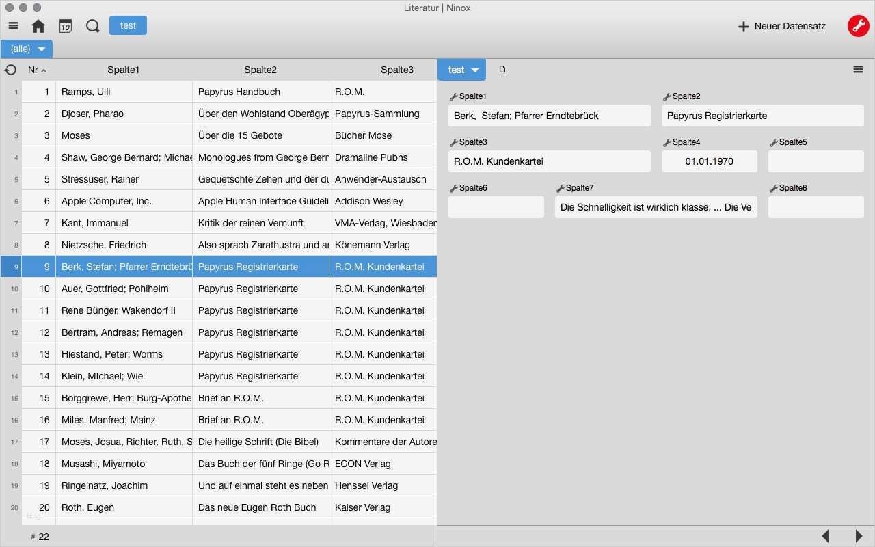Viewport: 875px width, 547px height.
Task: Click Neuer Datensatz to add a record
Action: pyautogui.click(x=782, y=26)
